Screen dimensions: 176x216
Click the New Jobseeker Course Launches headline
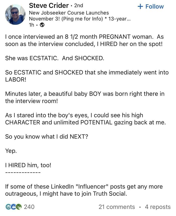69,12
